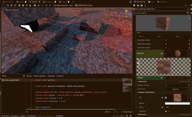Close the level(*) scene tab
The image size is (192, 117).
pyautogui.click(x=40, y=2)
